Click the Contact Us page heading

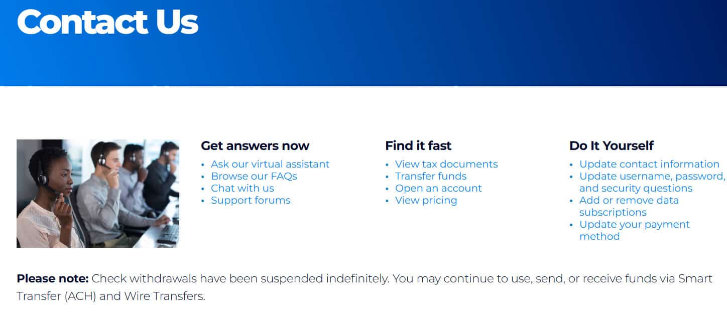(x=107, y=21)
